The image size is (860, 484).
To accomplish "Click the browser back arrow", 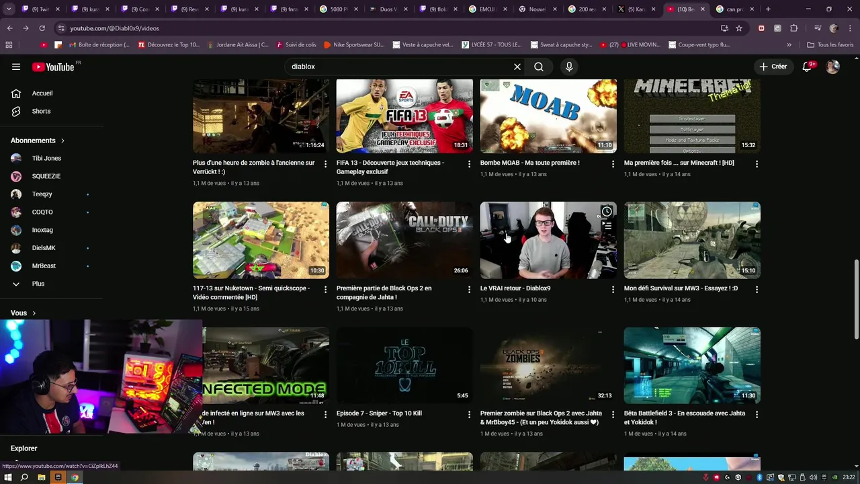I will point(9,28).
